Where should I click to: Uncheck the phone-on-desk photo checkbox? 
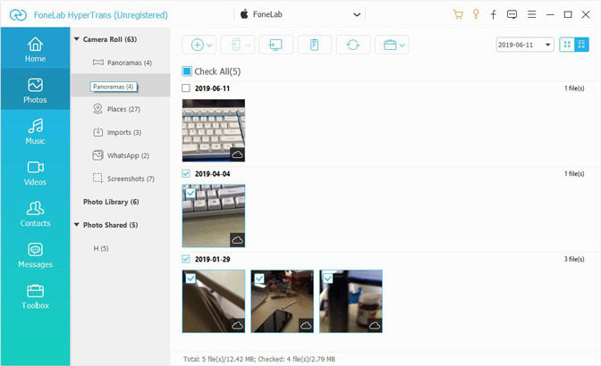click(259, 278)
